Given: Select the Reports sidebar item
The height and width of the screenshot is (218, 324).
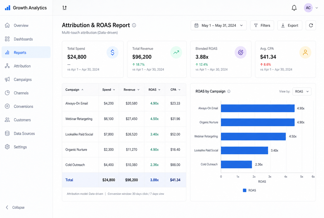Looking at the screenshot, I should tap(26, 52).
